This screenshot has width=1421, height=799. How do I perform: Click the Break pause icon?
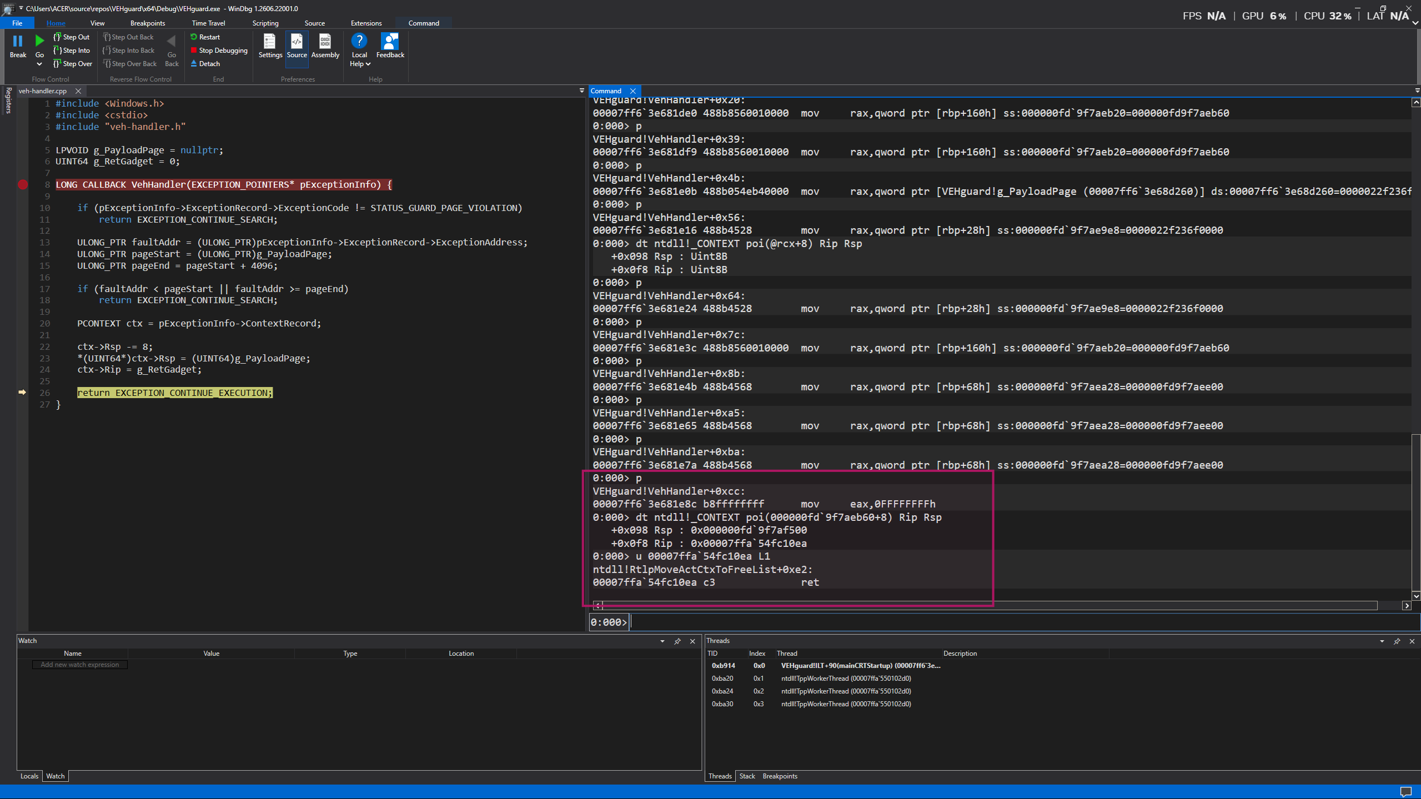tap(18, 41)
